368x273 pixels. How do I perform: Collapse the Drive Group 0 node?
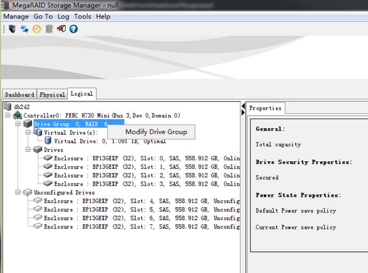pyautogui.click(x=18, y=123)
